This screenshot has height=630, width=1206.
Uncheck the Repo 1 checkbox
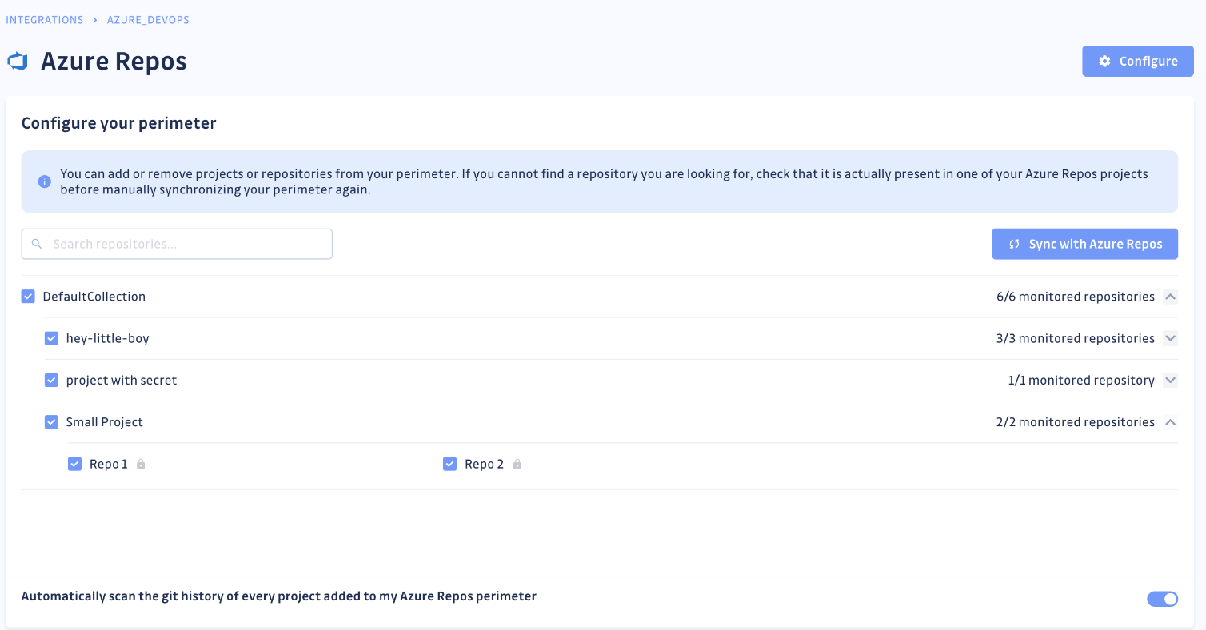pyautogui.click(x=74, y=464)
